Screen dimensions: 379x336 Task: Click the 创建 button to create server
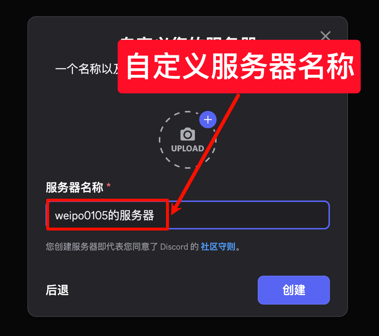click(x=294, y=290)
